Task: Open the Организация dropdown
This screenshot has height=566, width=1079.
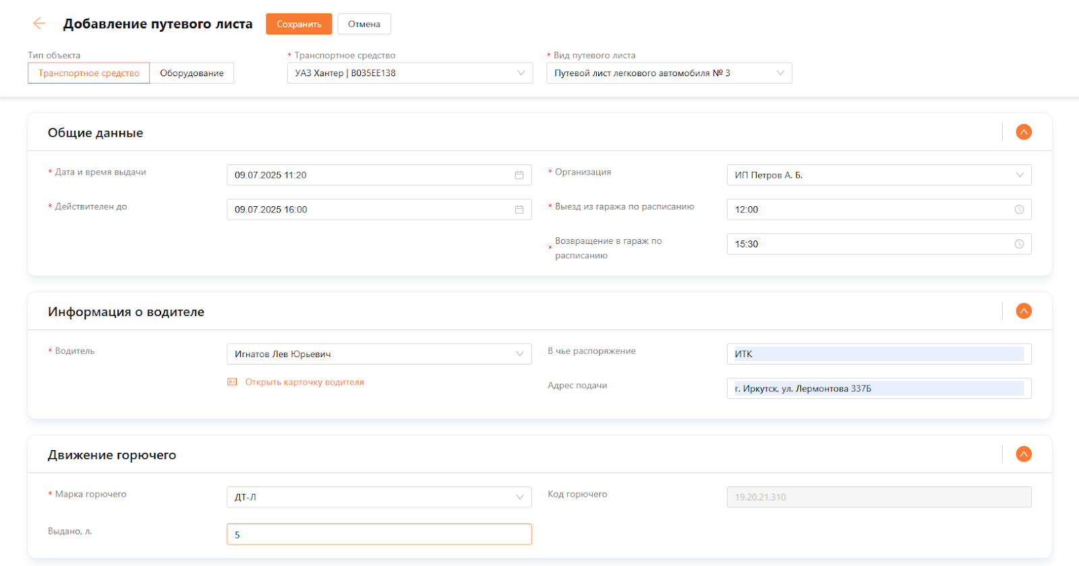Action: pos(878,175)
